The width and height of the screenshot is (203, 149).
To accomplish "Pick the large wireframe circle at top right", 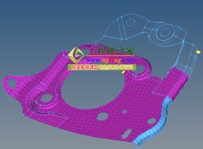I will 165,32.
